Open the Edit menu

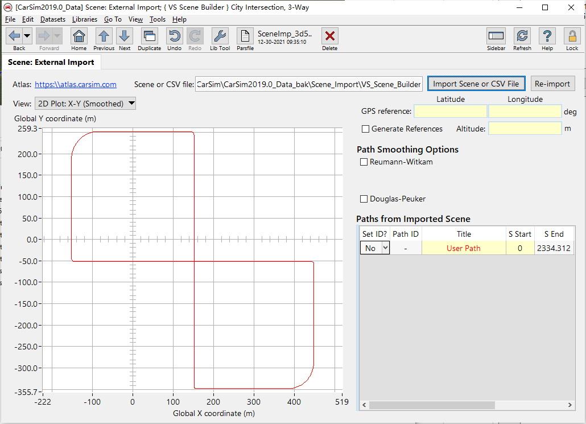click(28, 19)
